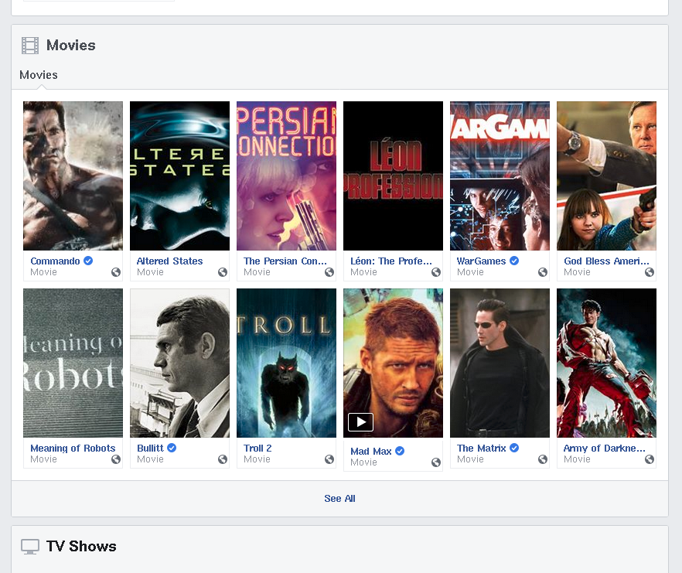Open the globe privacy icon for WarGames

pyautogui.click(x=543, y=272)
